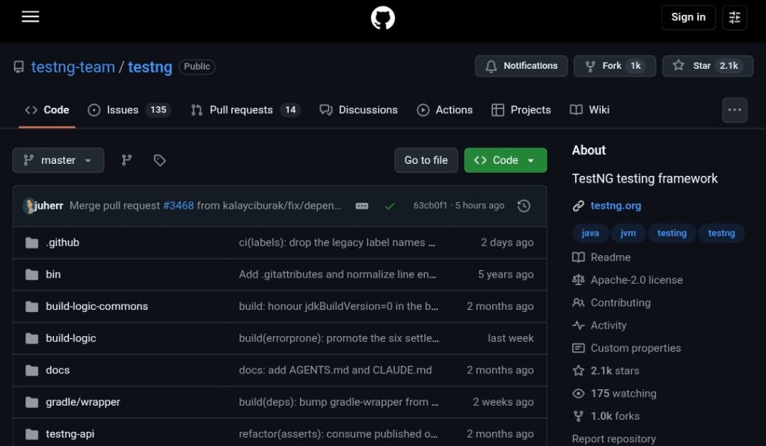Open Notifications sign-in prompt

pos(521,66)
